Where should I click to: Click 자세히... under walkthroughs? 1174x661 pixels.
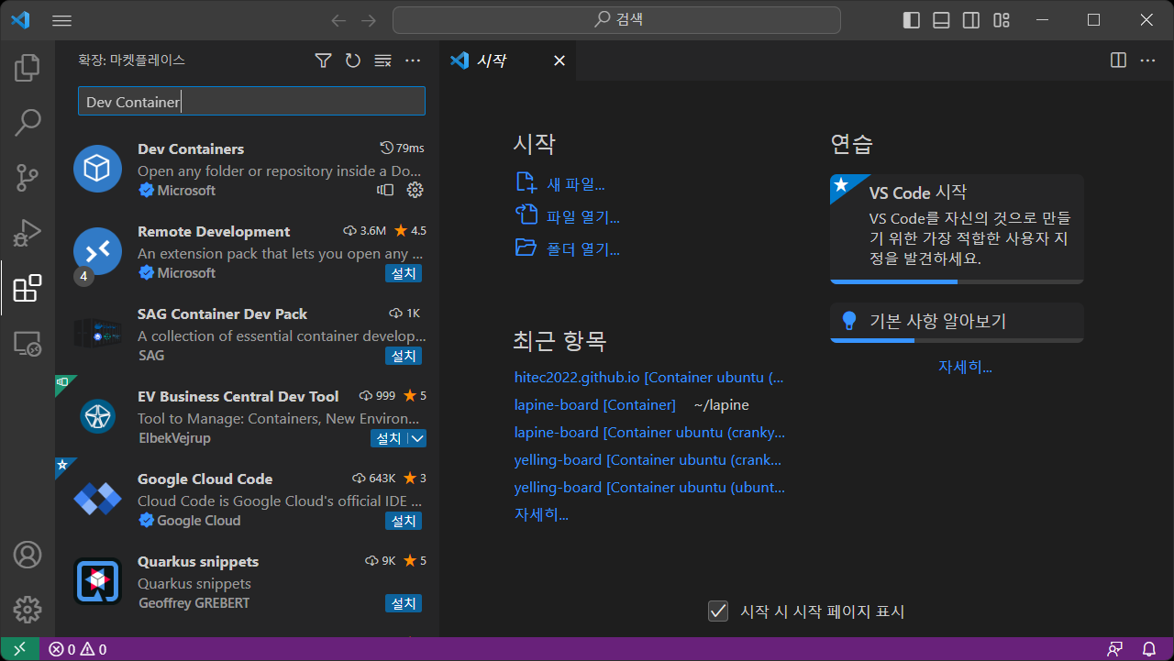tap(965, 367)
